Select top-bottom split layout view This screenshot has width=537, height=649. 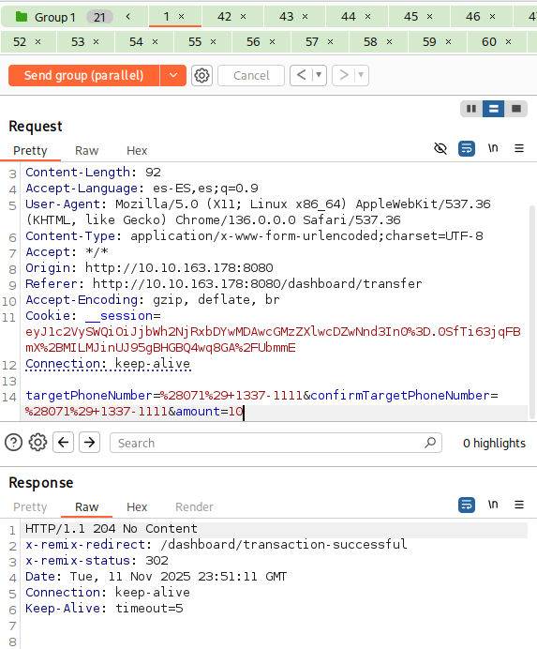click(x=493, y=109)
